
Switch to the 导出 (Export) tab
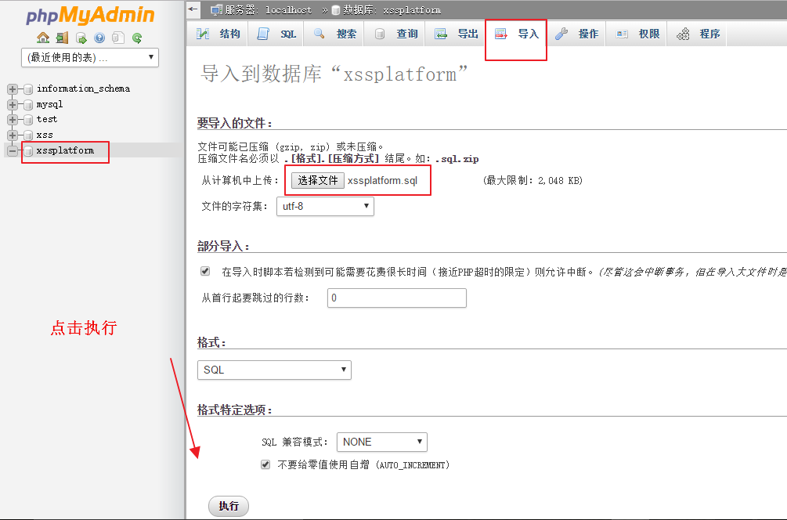[456, 34]
